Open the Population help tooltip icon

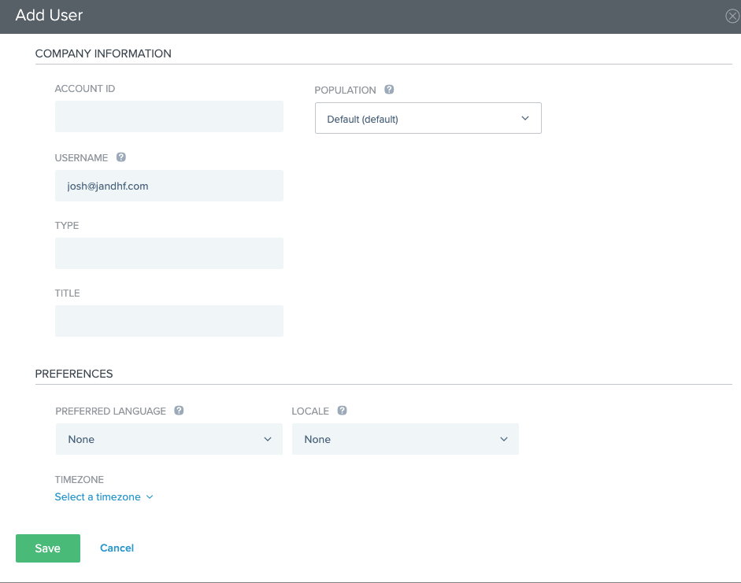pos(389,90)
